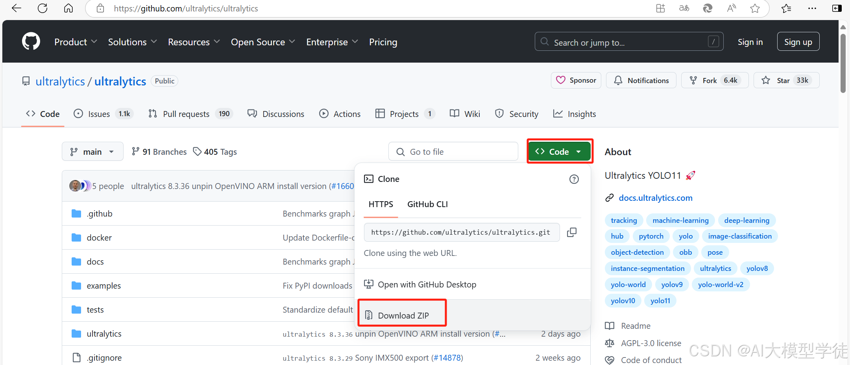This screenshot has height=365, width=850.
Task: Click the Search or jump to field
Action: point(629,41)
